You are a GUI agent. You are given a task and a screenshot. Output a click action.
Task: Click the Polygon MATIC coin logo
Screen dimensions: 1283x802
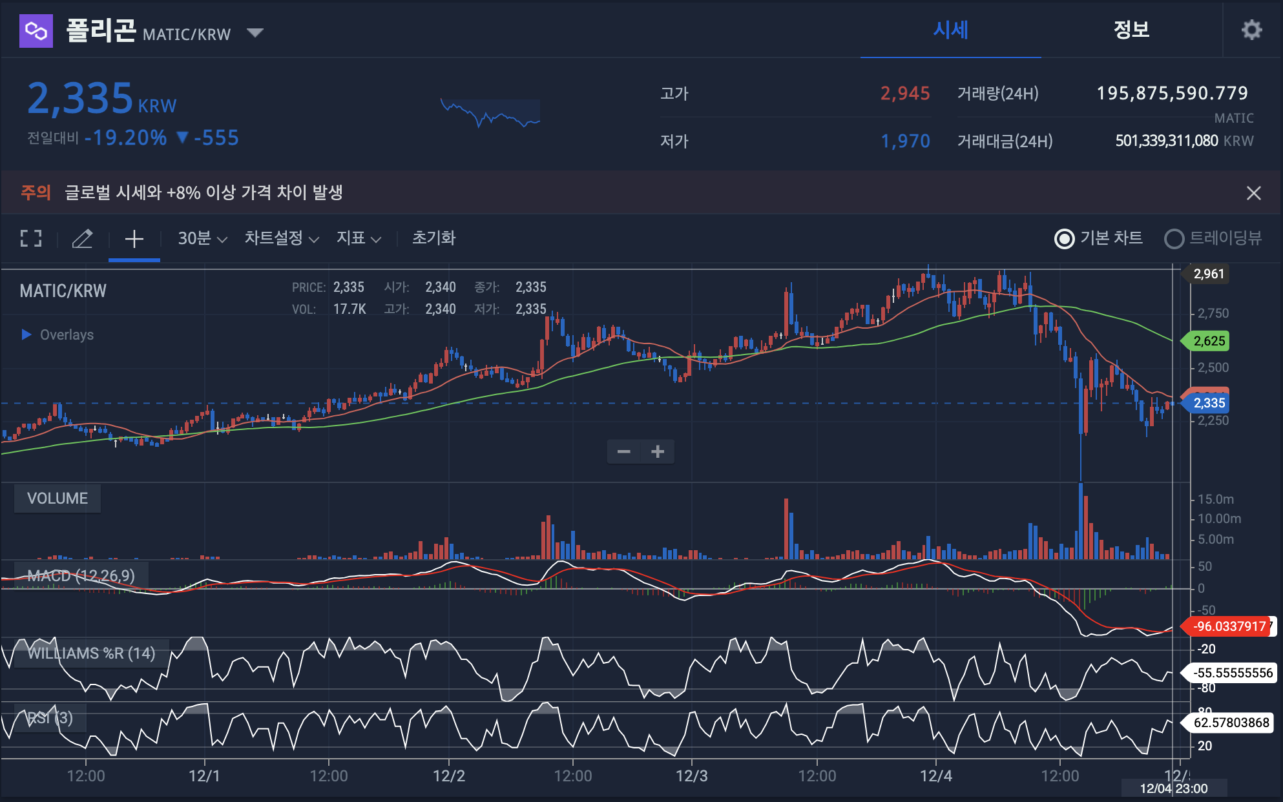click(x=36, y=30)
